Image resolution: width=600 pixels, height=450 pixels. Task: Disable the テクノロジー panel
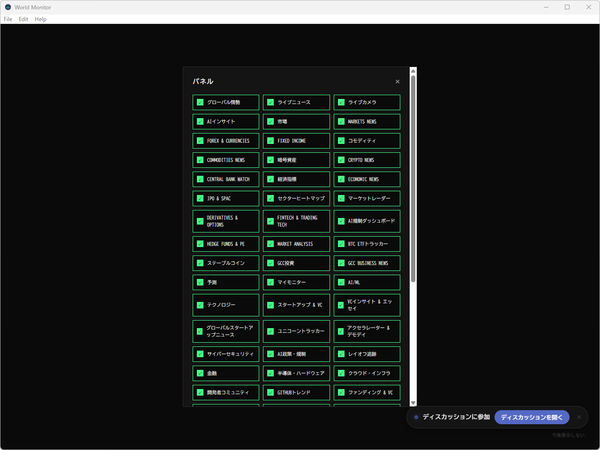(200, 305)
